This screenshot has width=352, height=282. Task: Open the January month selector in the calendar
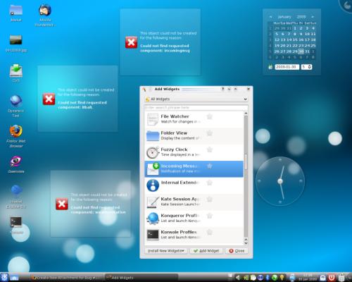tap(284, 17)
